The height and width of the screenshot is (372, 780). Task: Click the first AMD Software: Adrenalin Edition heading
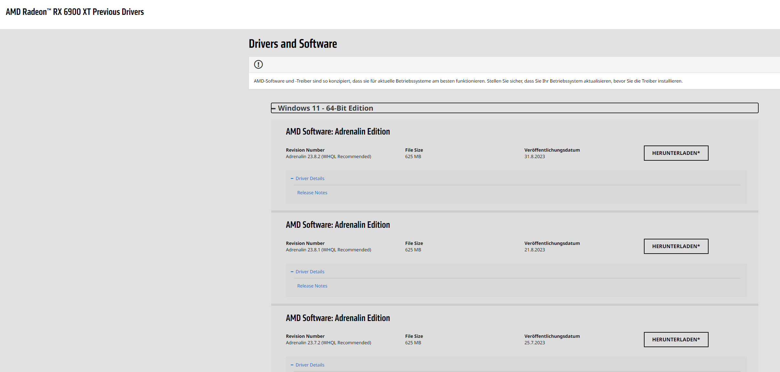pyautogui.click(x=337, y=132)
